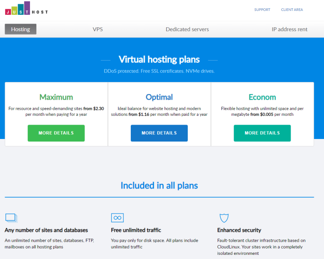Click the stacked windows sites icon
This screenshot has height=259, width=324.
tap(11, 218)
